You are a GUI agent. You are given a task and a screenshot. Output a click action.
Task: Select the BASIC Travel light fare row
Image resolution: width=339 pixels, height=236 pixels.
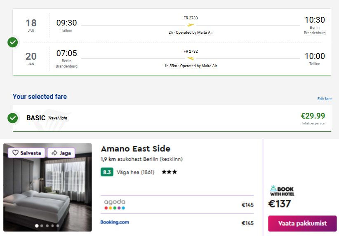[172, 118]
